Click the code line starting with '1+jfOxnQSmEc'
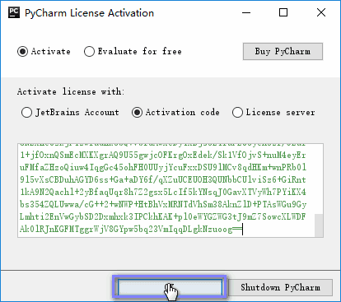The image size is (341, 302). (163, 155)
